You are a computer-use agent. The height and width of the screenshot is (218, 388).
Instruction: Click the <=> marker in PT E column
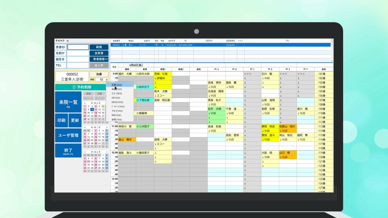coord(283,74)
